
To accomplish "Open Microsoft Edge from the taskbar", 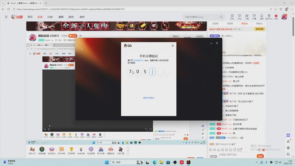I will [155, 162].
